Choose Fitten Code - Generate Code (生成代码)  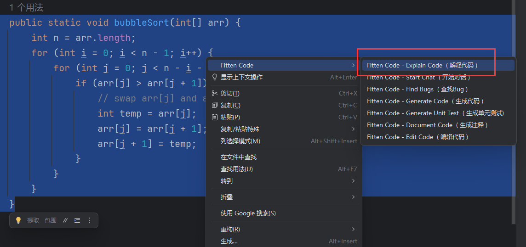pyautogui.click(x=438, y=101)
